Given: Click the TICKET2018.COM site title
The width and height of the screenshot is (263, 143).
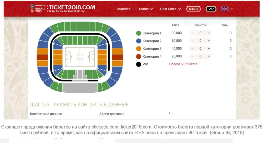Looking at the screenshot, I should click(x=72, y=7).
